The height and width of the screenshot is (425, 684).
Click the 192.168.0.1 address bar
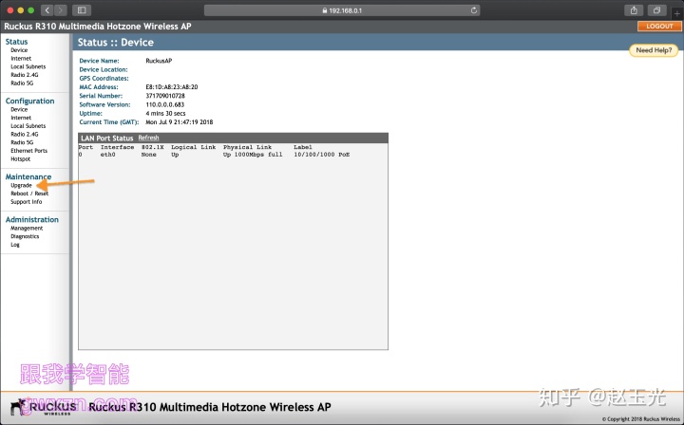click(342, 10)
